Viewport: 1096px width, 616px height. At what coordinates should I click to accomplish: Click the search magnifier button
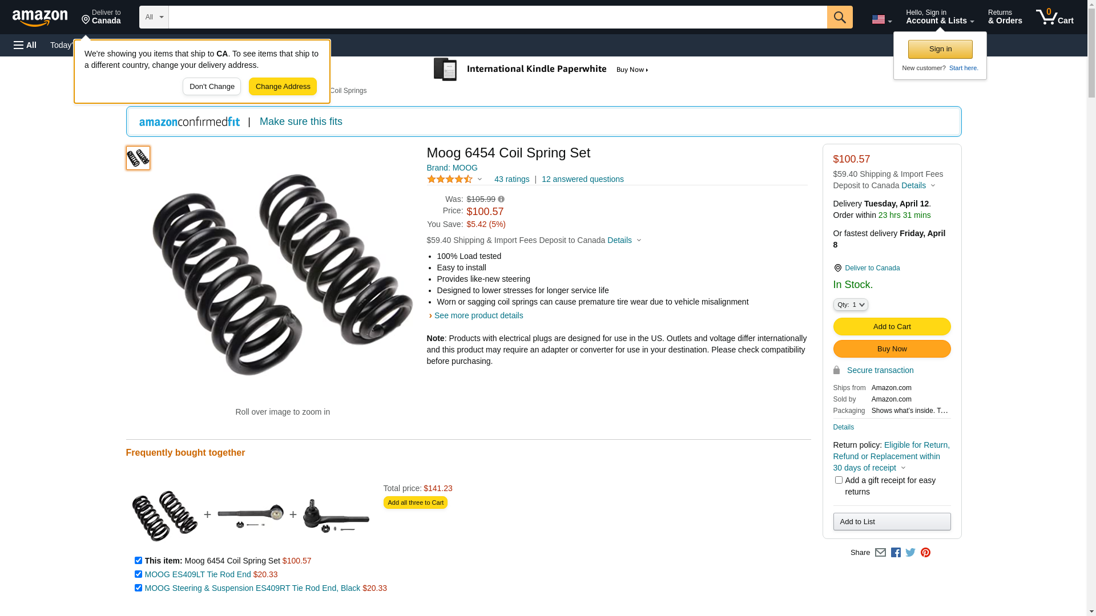click(839, 17)
